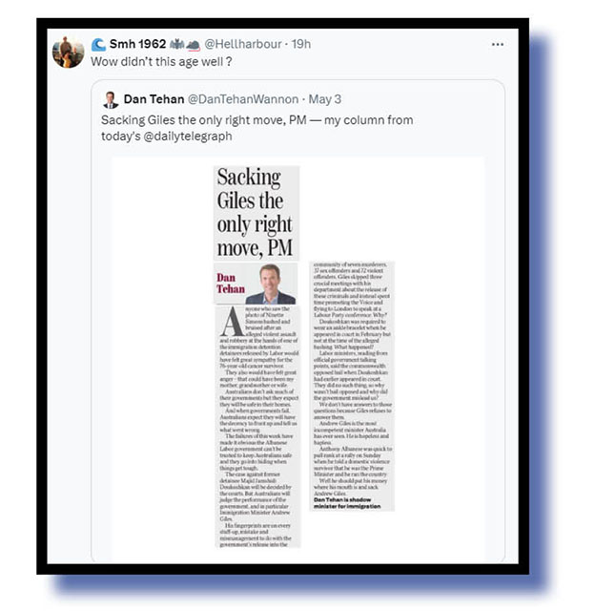This screenshot has width=595, height=611.
Task: Open the three-dot more options menu
Action: [498, 45]
